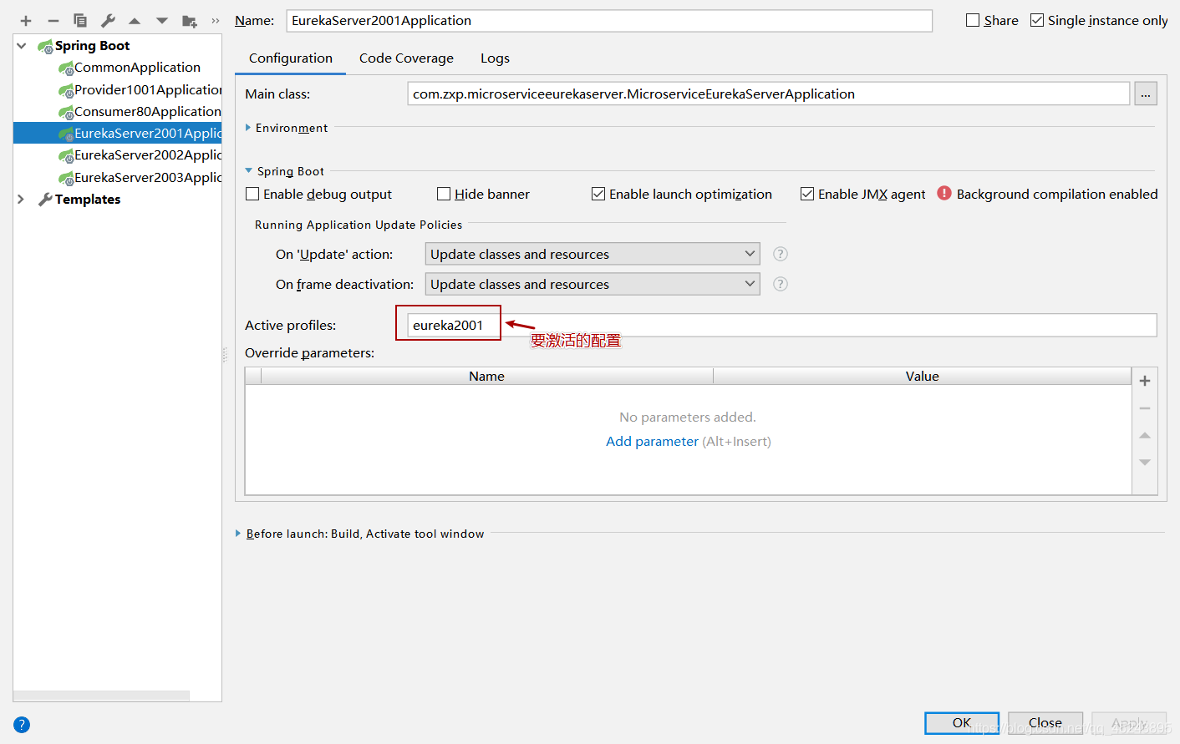Click the Name column header
The width and height of the screenshot is (1180, 744).
point(487,377)
